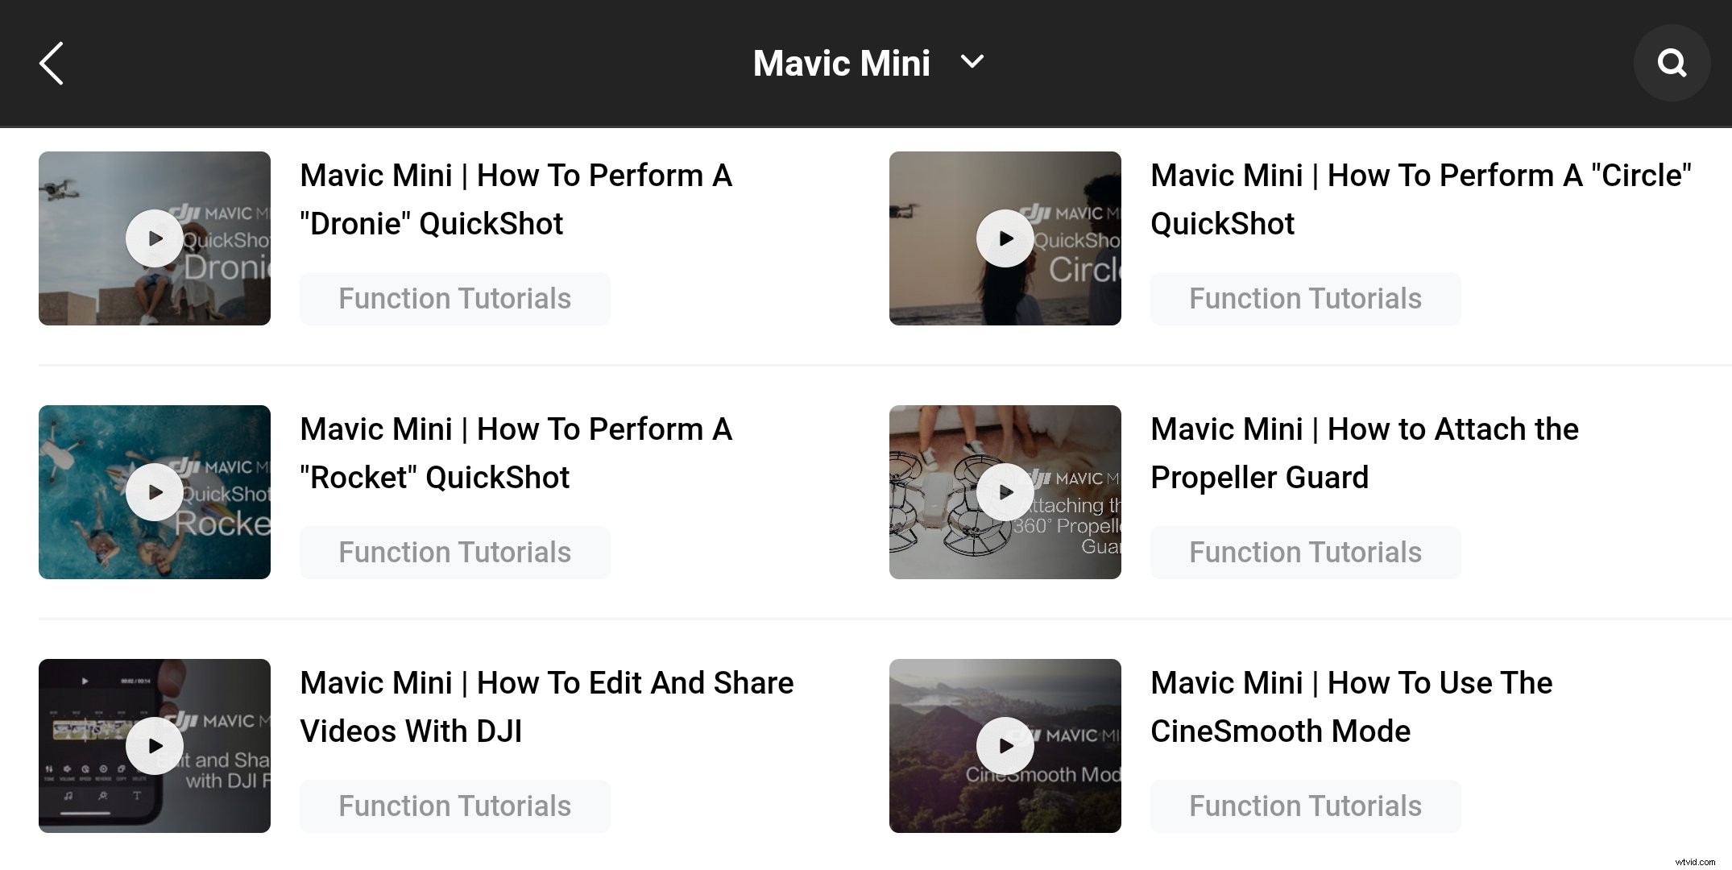This screenshot has width=1732, height=870.
Task: Play the "Circle" QuickShot video
Action: coord(1004,238)
